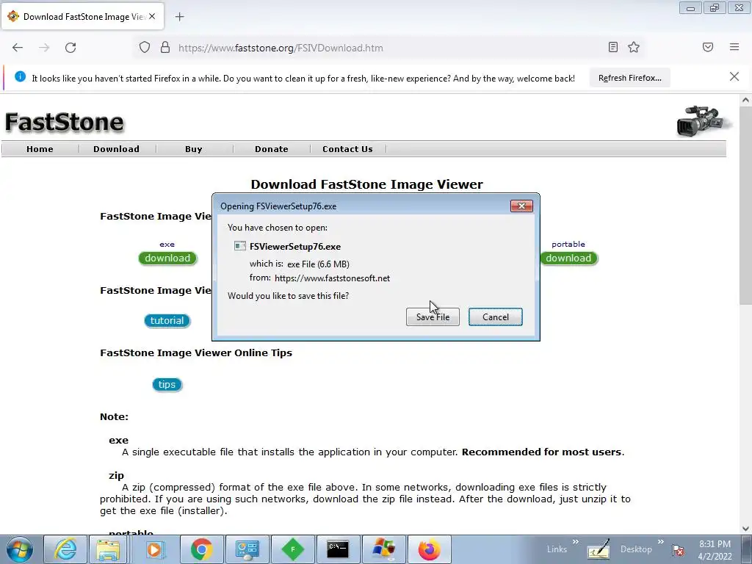The height and width of the screenshot is (564, 752).
Task: Dismiss the Firefox refresh notification bar
Action: click(x=734, y=76)
